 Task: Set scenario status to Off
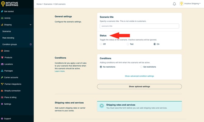pyautogui.click(x=101, y=44)
